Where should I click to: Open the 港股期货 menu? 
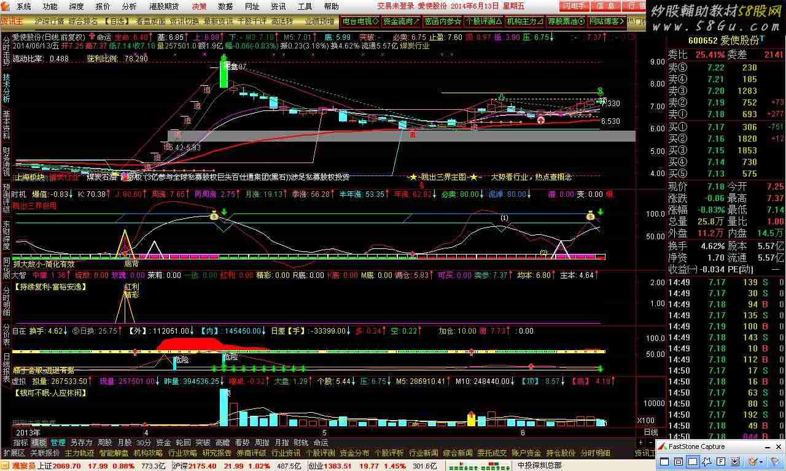[164, 6]
